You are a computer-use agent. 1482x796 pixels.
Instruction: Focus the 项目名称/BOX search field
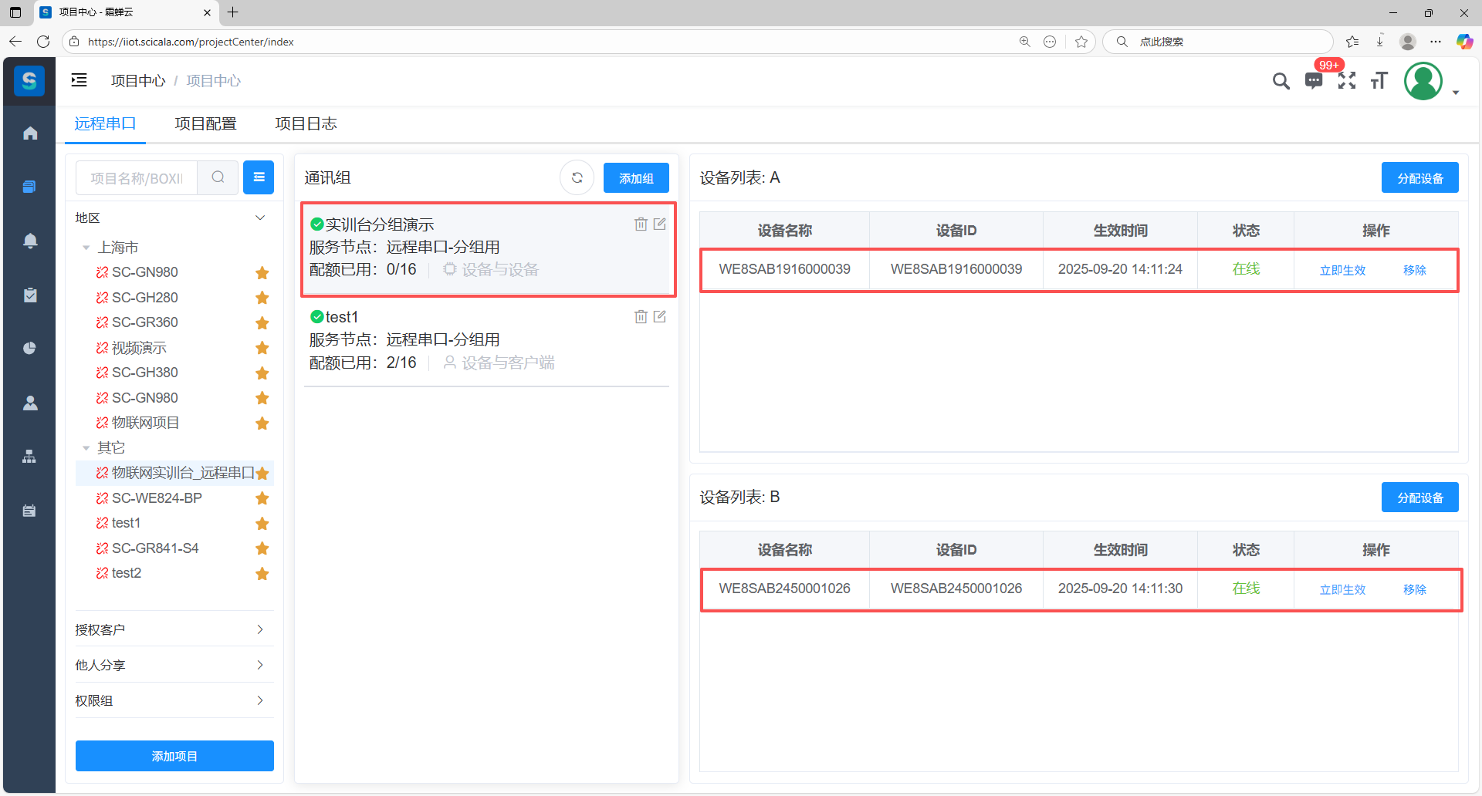coord(137,178)
